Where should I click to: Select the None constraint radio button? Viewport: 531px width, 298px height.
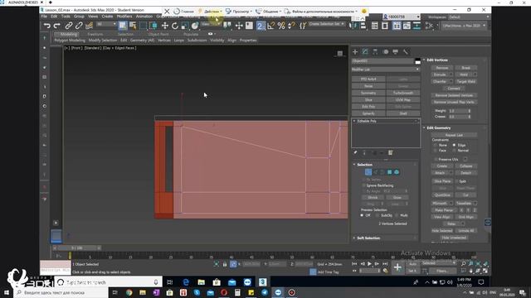tap(436, 146)
